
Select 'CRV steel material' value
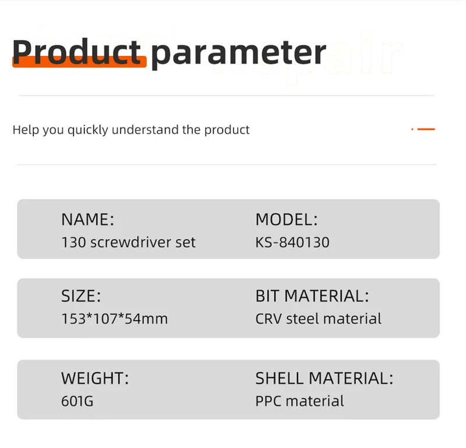coord(319,319)
